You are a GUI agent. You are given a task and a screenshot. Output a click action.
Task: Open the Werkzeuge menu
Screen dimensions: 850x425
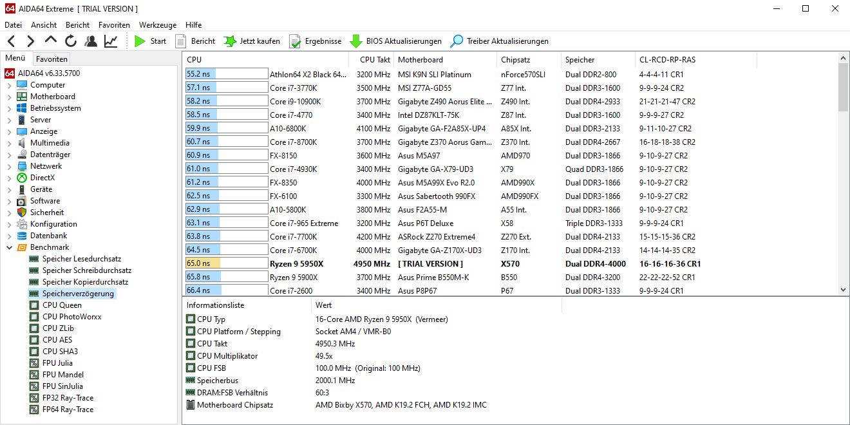[158, 25]
